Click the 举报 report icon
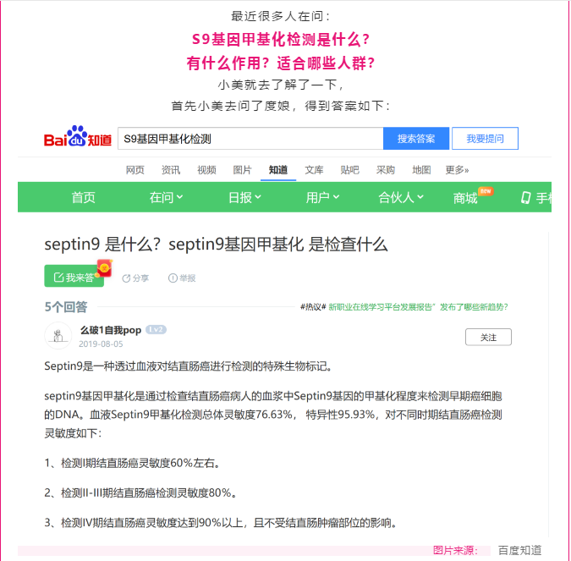Screen dimensions: 571x561 [173, 278]
